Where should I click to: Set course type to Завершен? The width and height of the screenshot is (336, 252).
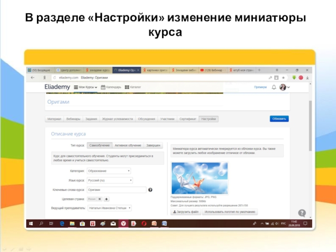[x=153, y=145]
